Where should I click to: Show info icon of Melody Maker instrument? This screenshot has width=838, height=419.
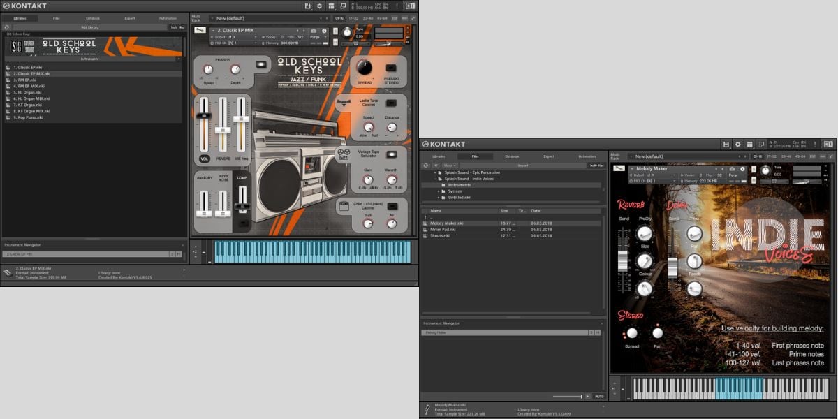742,169
